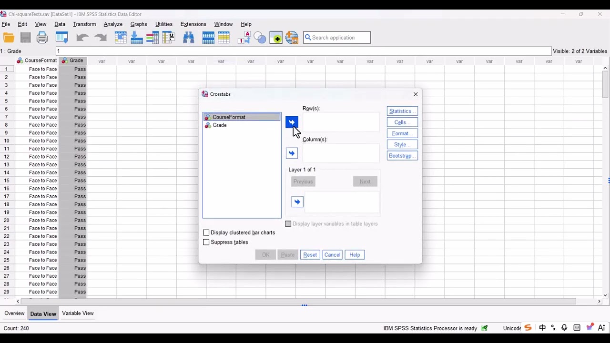Click the Search application field
The width and height of the screenshot is (610, 343).
[337, 38]
